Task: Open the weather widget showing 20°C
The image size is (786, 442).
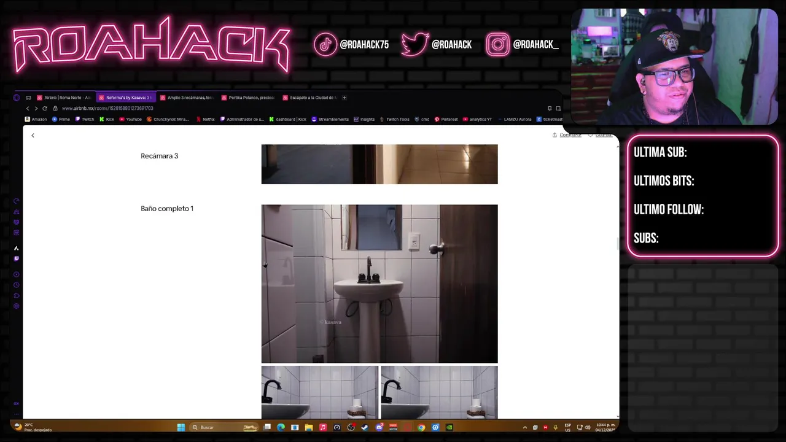Action: (x=34, y=427)
